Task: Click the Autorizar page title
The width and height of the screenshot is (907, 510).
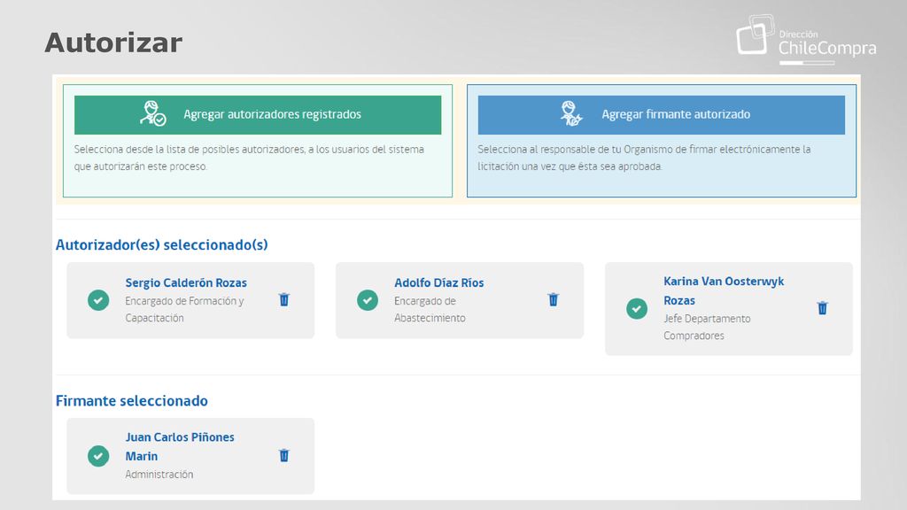Action: click(113, 42)
